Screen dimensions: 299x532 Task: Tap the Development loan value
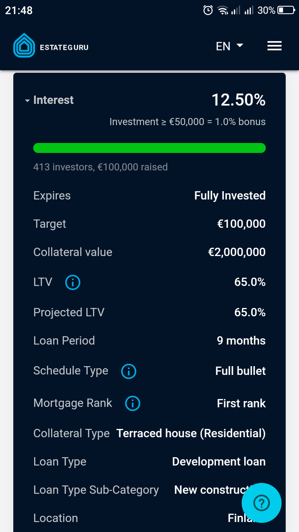click(219, 462)
